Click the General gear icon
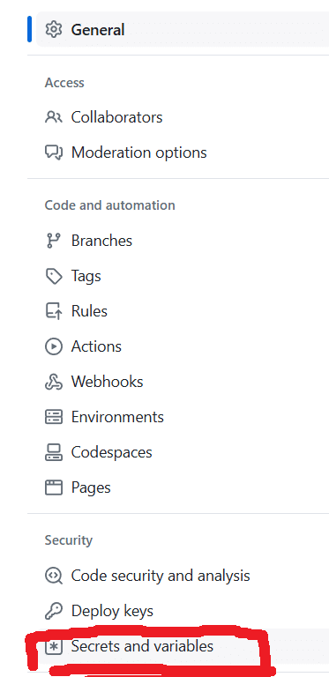The image size is (329, 677). (54, 30)
